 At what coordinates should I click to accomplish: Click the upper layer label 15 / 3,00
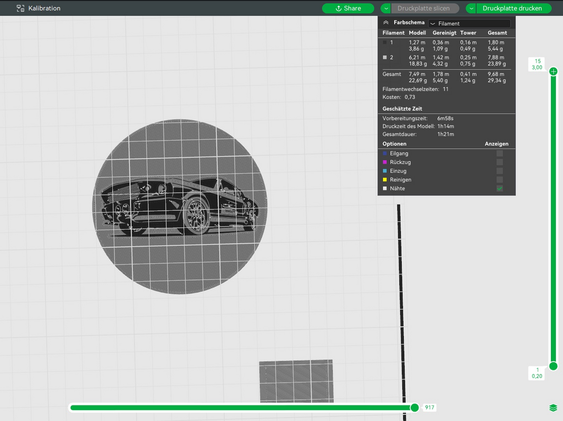[x=537, y=64]
